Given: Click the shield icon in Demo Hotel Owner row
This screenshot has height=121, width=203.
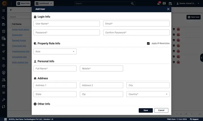Looking at the screenshot, I should click(174, 29).
